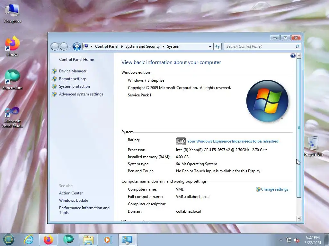Click the text Service Pack 1
The width and height of the screenshot is (329, 246).
click(x=139, y=95)
